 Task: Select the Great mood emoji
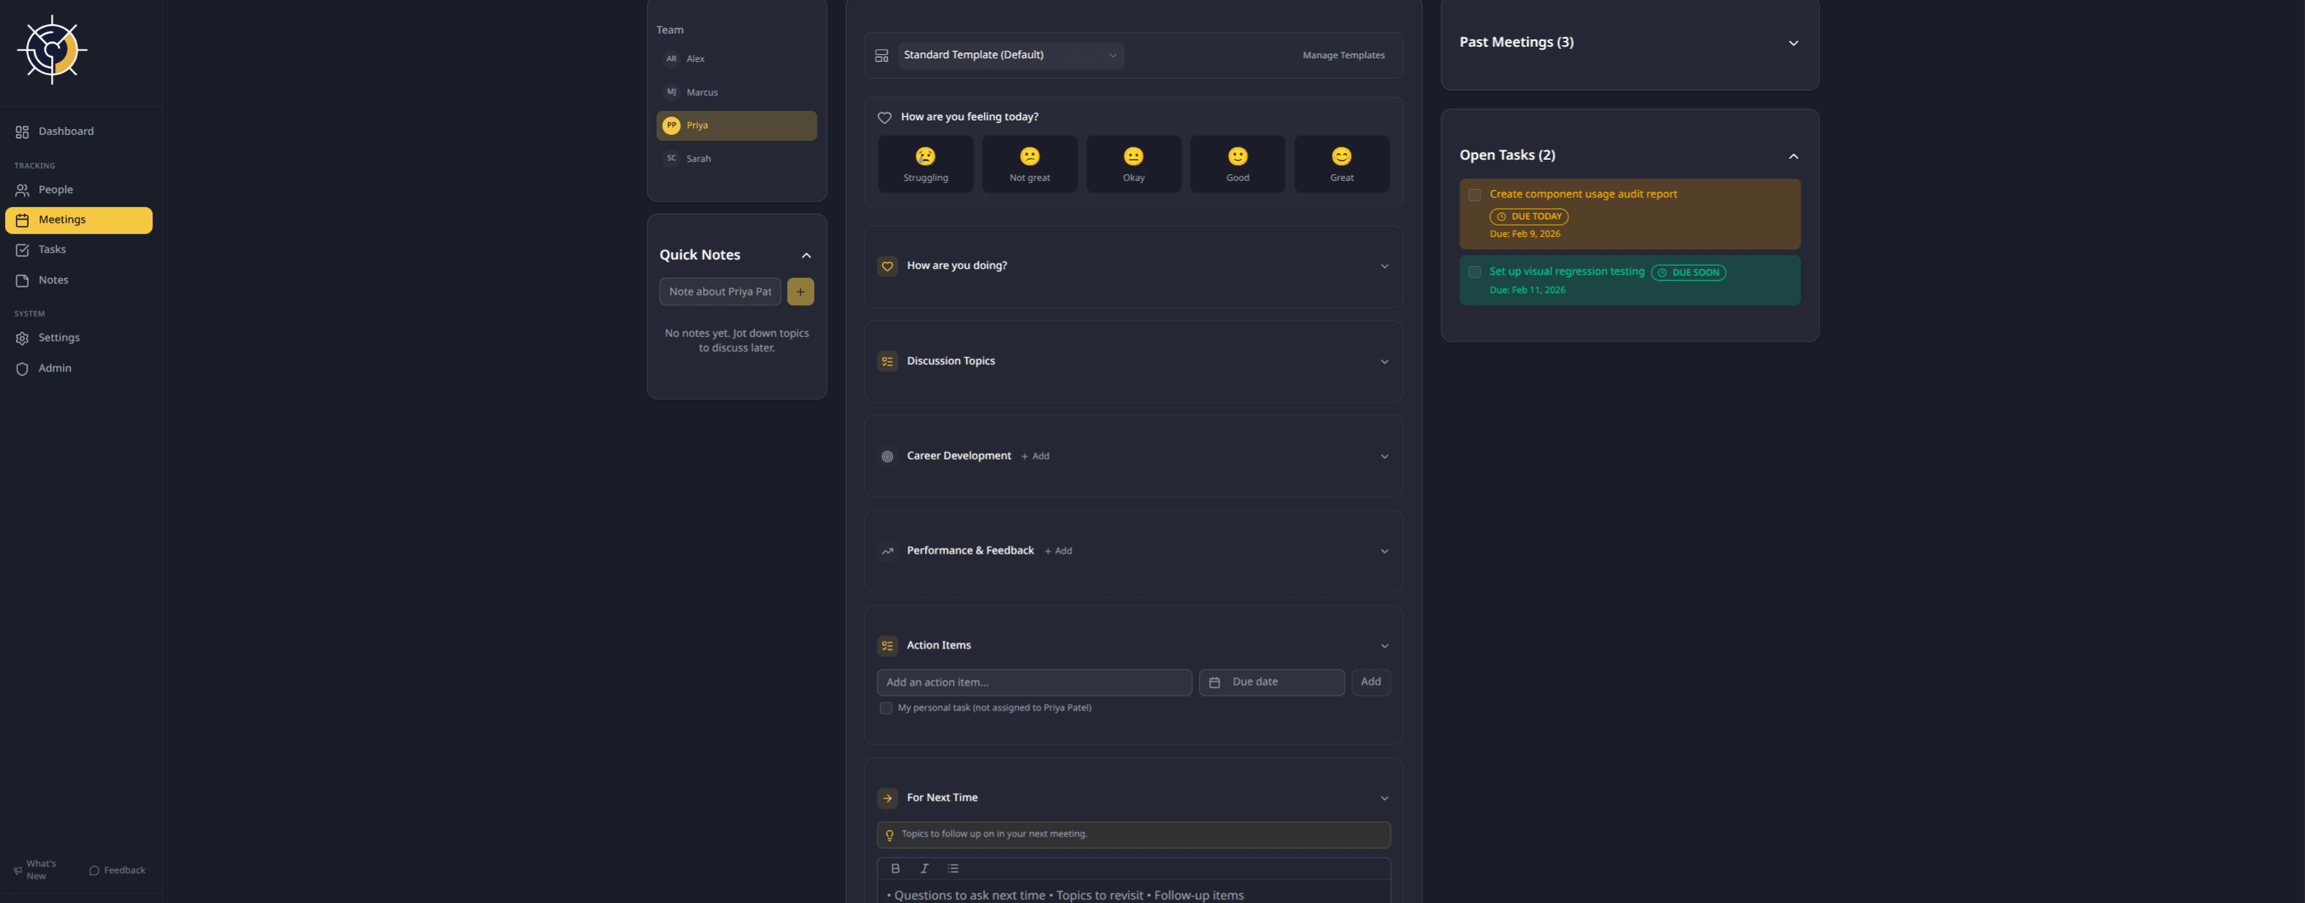click(1341, 163)
